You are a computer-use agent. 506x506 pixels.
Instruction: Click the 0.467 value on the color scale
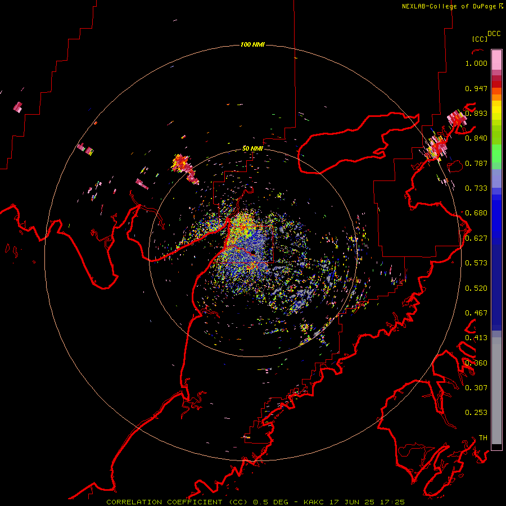pos(476,313)
